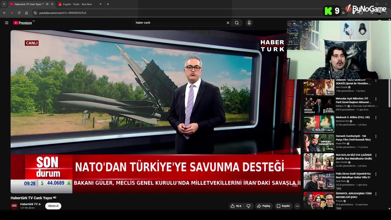391x220 pixels.
Task: Click the sidebar scrollbar down arrow
Action: pyautogui.click(x=389, y=209)
